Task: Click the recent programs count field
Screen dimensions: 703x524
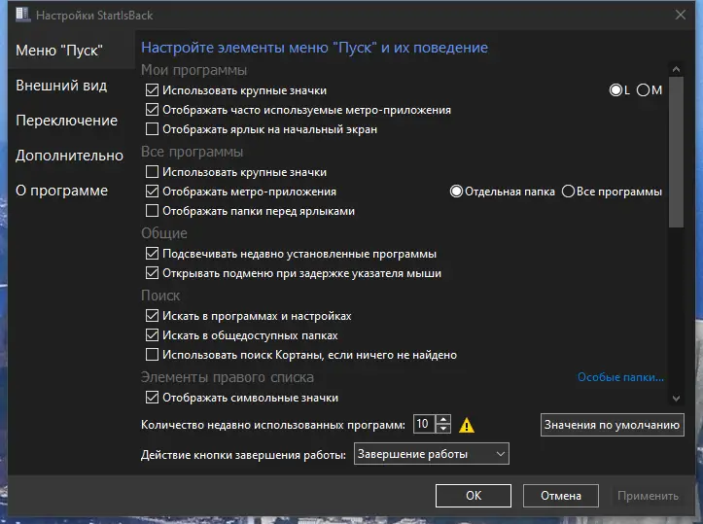Action: click(x=424, y=424)
